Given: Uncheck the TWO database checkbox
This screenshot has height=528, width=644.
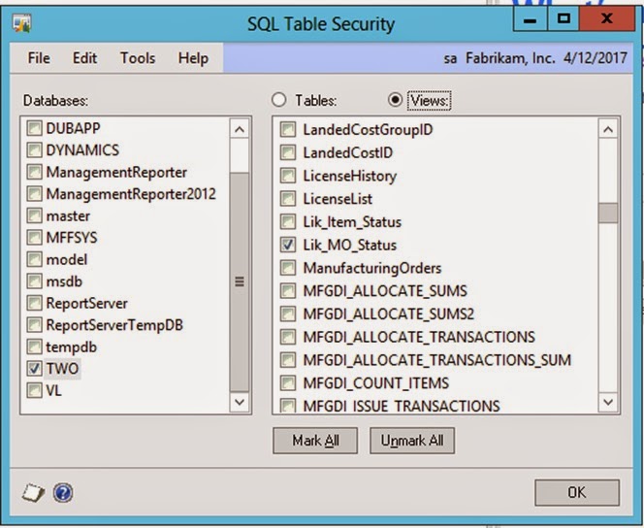Looking at the screenshot, I should pos(34,369).
